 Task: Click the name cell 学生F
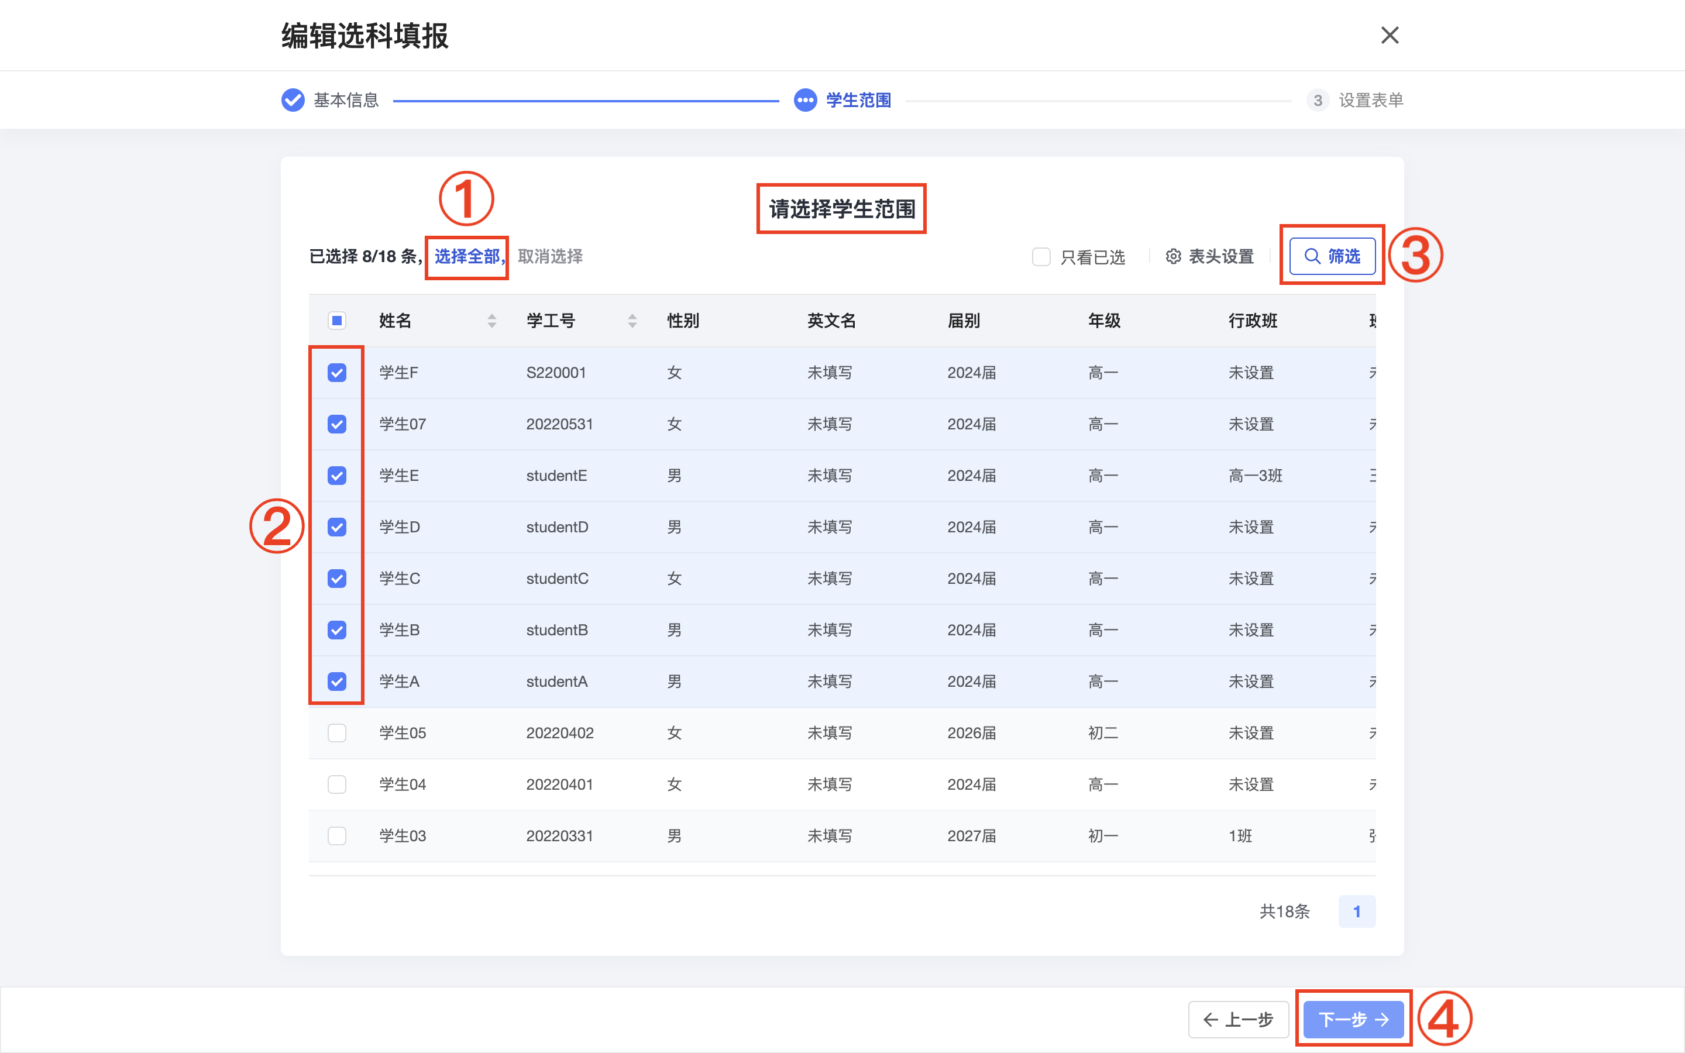(x=398, y=373)
